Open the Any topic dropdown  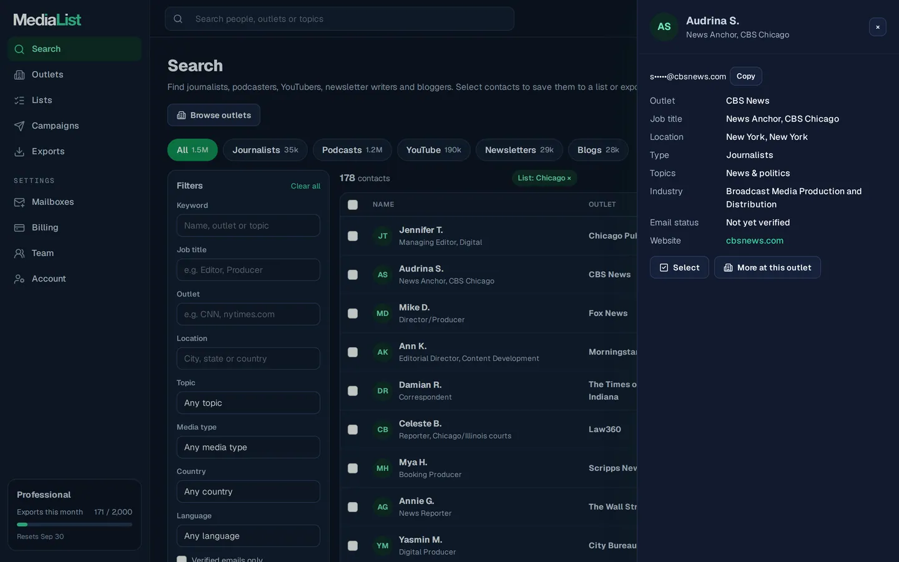[248, 403]
